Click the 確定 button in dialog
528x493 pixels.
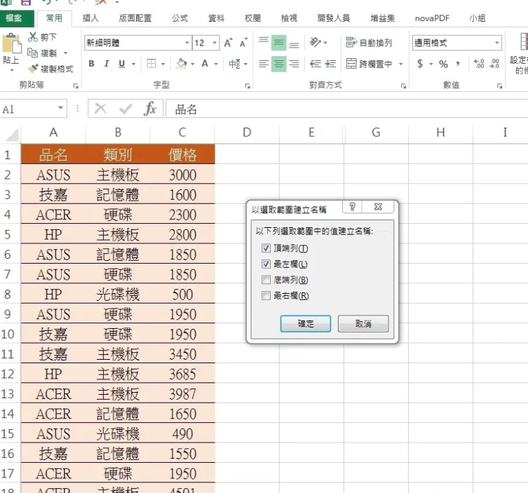306,323
